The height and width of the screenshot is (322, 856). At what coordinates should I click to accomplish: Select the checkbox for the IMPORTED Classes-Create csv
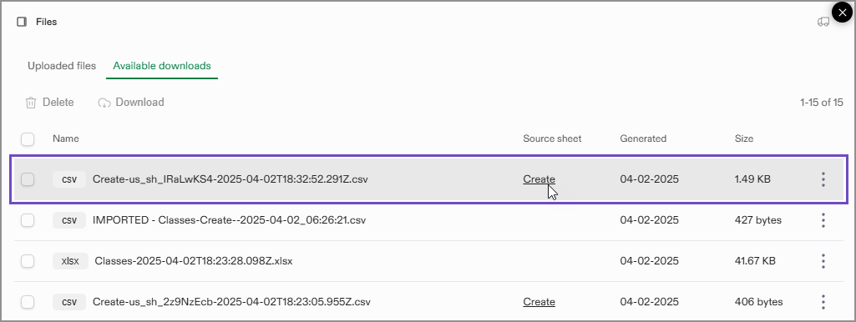28,220
